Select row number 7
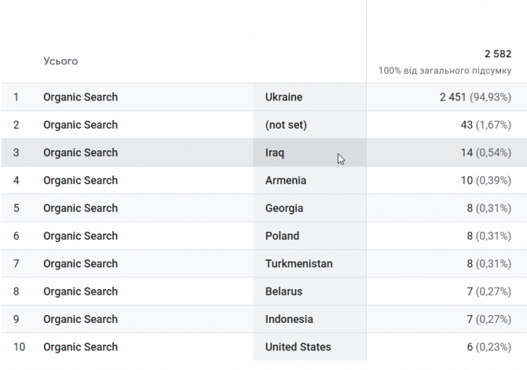 (16, 264)
